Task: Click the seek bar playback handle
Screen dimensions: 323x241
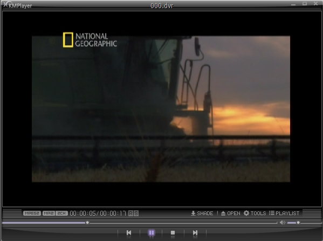Action: pyautogui.click(x=87, y=223)
